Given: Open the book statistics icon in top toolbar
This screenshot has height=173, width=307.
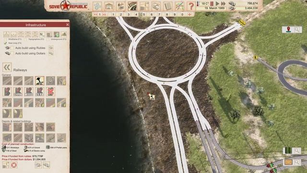Looking at the screenshot, I should pyautogui.click(x=167, y=6).
